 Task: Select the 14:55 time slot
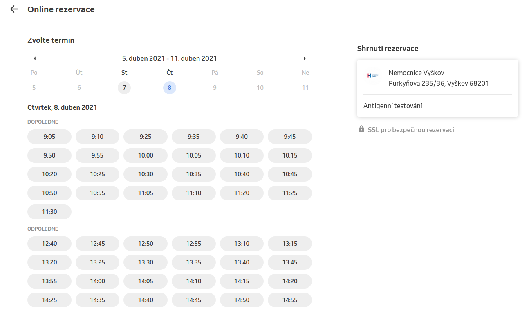(289, 300)
